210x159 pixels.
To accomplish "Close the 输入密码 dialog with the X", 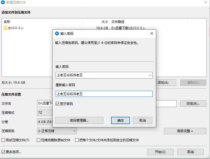I will pyautogui.click(x=151, y=33).
